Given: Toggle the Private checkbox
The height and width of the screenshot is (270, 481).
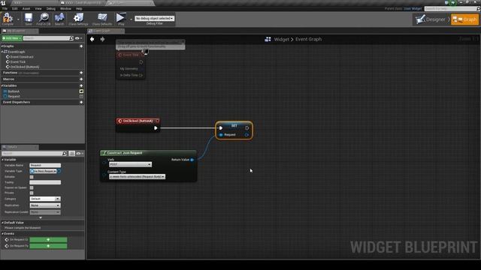Looking at the screenshot, I should [x=32, y=193].
